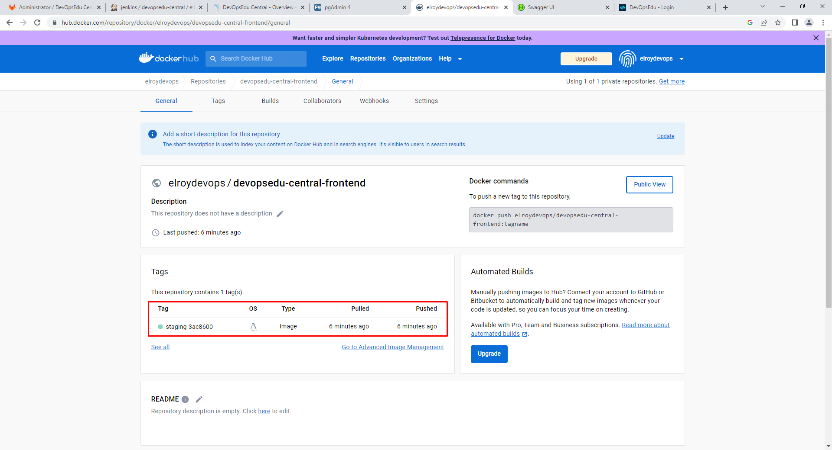Screen dimensions: 832x450
Task: Open the Help menu
Action: [x=445, y=59]
